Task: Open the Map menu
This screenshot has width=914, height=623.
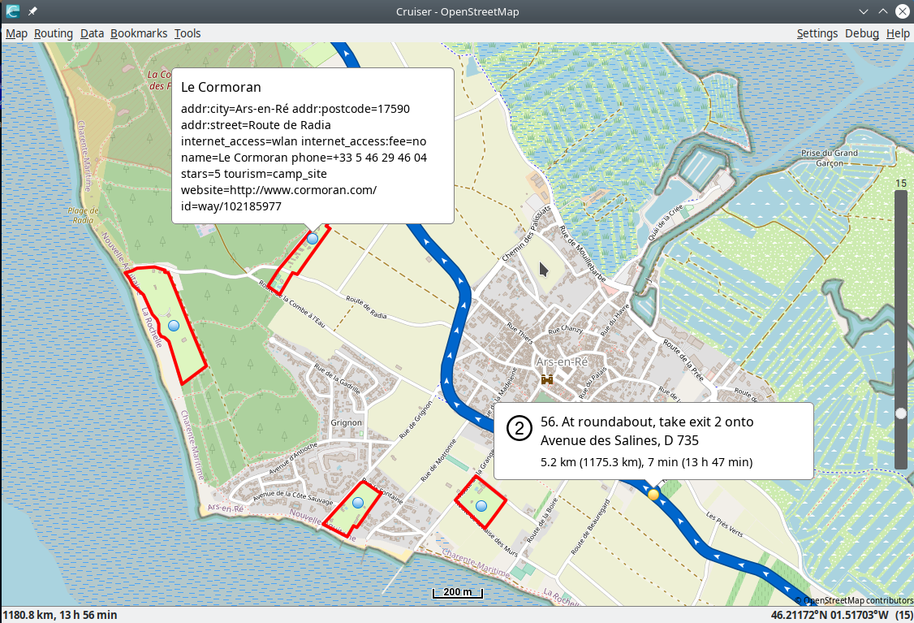Action: (16, 33)
